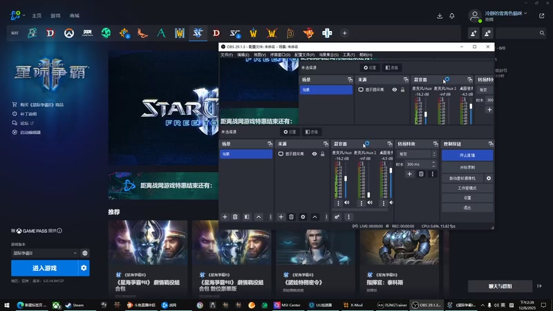Select the Overwatch icon in the Battle.net game bar
This screenshot has width=553, height=311.
pos(68,33)
